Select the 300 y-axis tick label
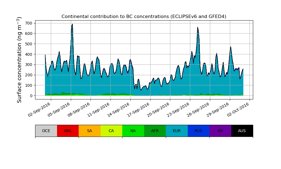This screenshot has height=169, width=281. coord(29,65)
